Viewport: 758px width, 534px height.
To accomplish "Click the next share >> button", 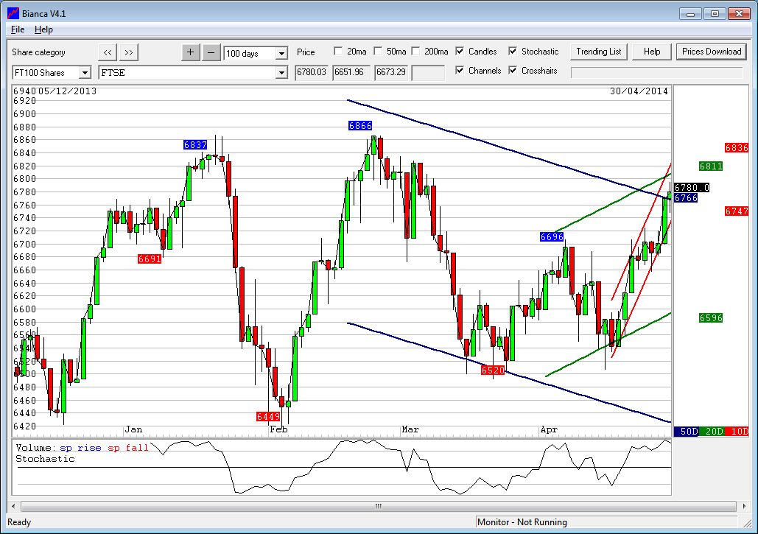I will [129, 52].
